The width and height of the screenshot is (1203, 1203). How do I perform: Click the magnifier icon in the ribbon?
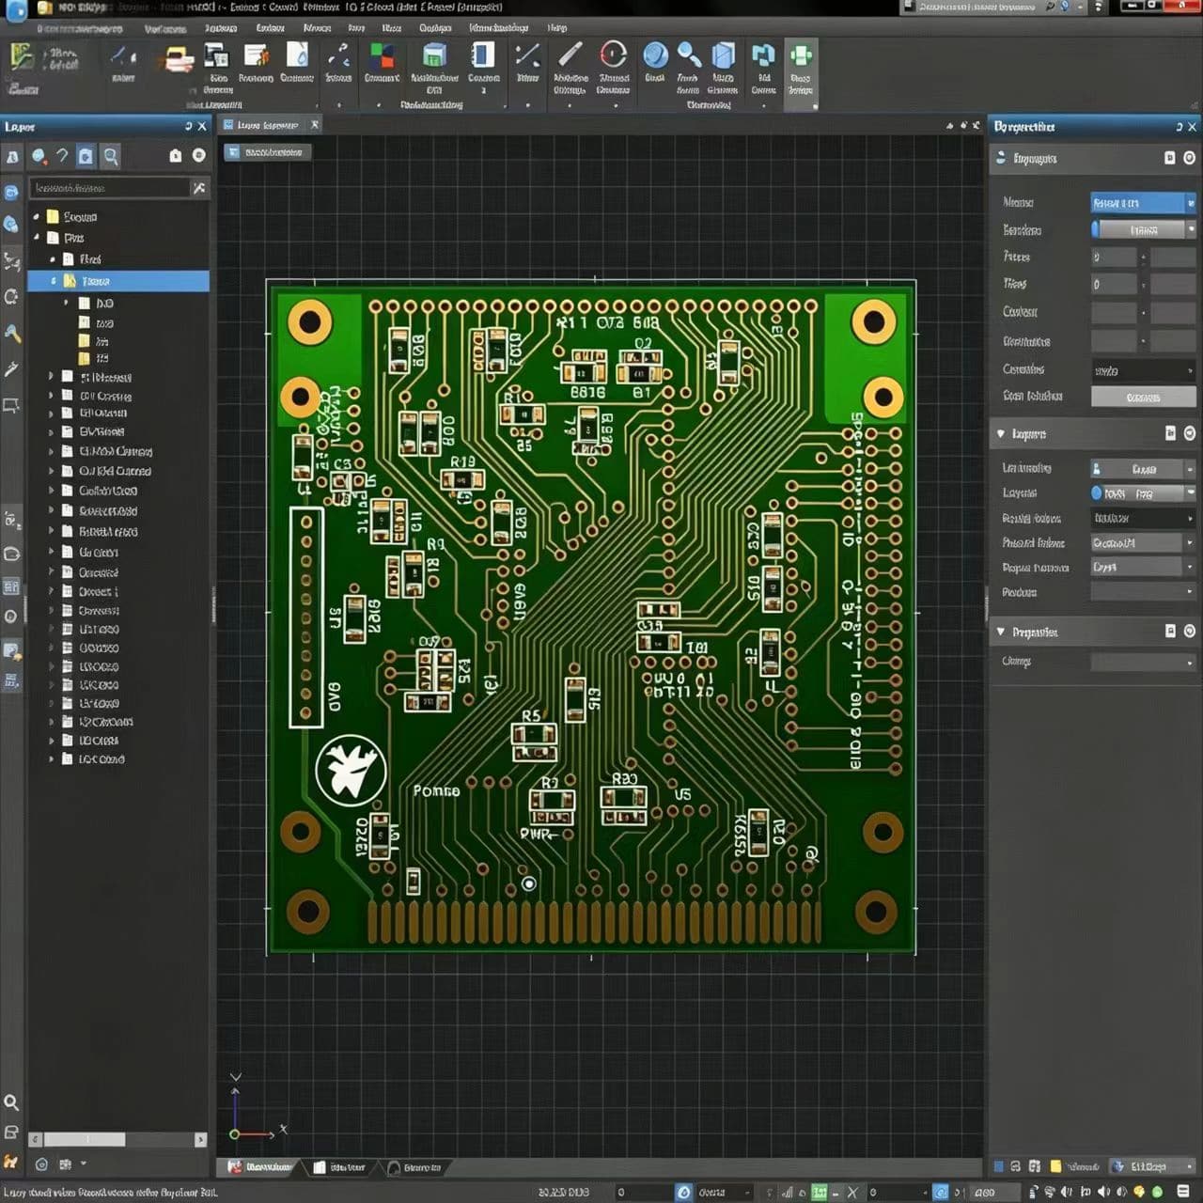click(688, 55)
